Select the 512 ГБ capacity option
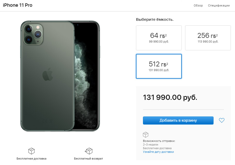Viewport: 235px width, 165px height. pyautogui.click(x=159, y=66)
